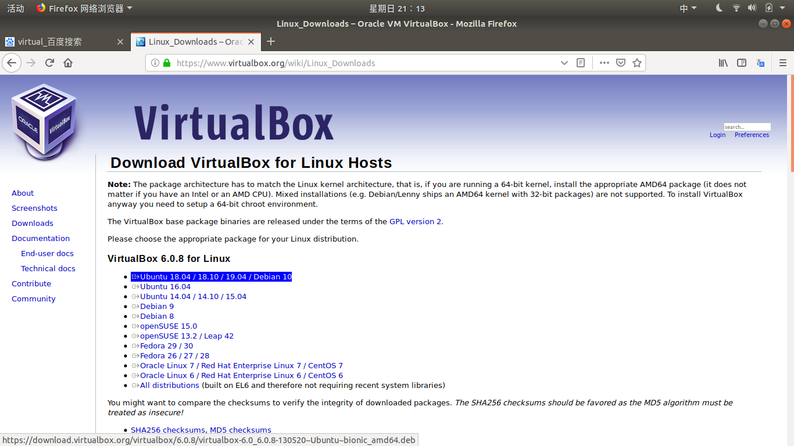Download Oracle Linux 6 / CentOS 6 package
The width and height of the screenshot is (794, 446).
(237, 376)
